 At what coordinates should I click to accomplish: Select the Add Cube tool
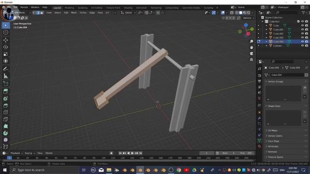coord(5,84)
